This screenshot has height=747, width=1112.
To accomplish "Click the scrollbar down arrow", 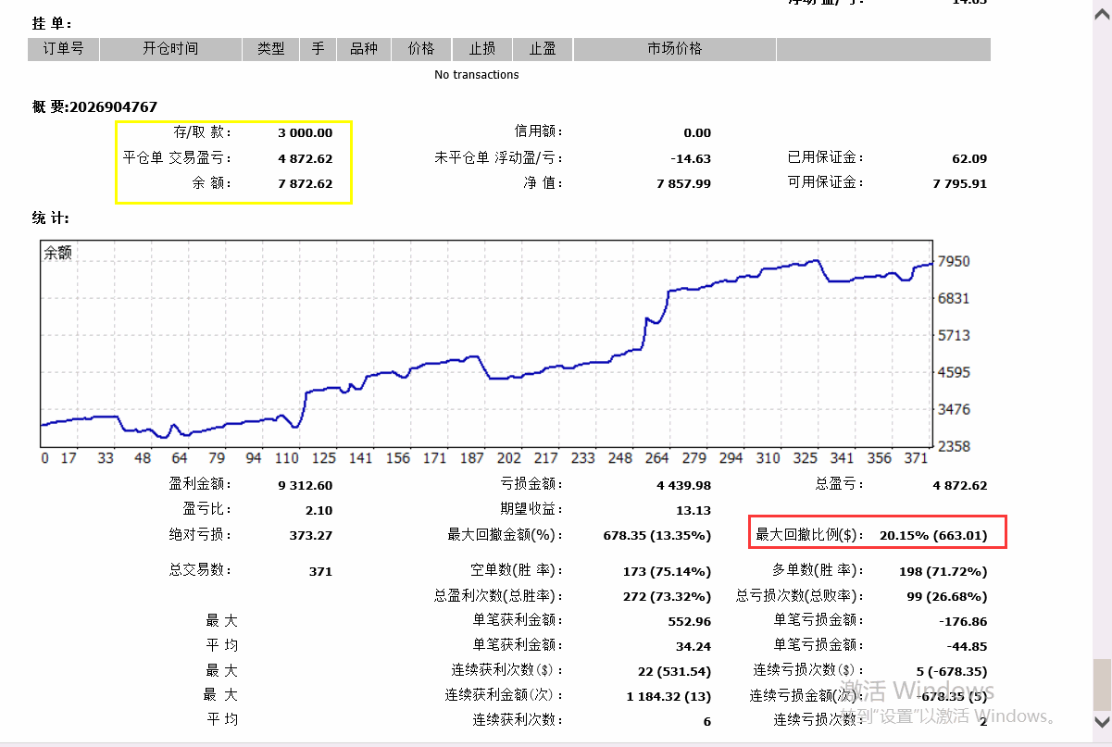I will tap(1102, 721).
